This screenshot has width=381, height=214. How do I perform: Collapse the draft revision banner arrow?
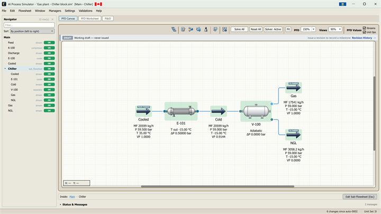point(375,38)
